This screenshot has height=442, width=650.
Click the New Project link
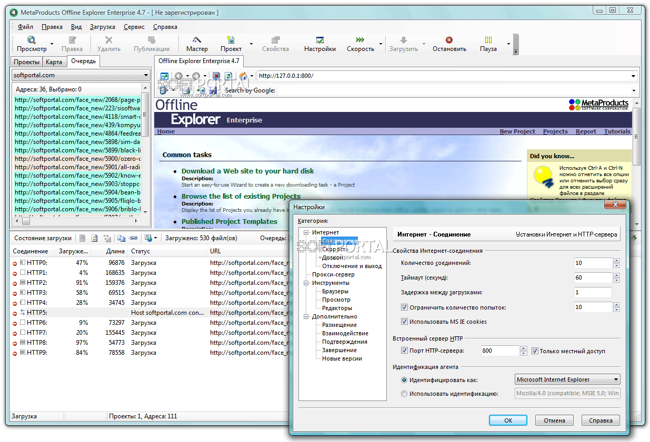point(517,131)
